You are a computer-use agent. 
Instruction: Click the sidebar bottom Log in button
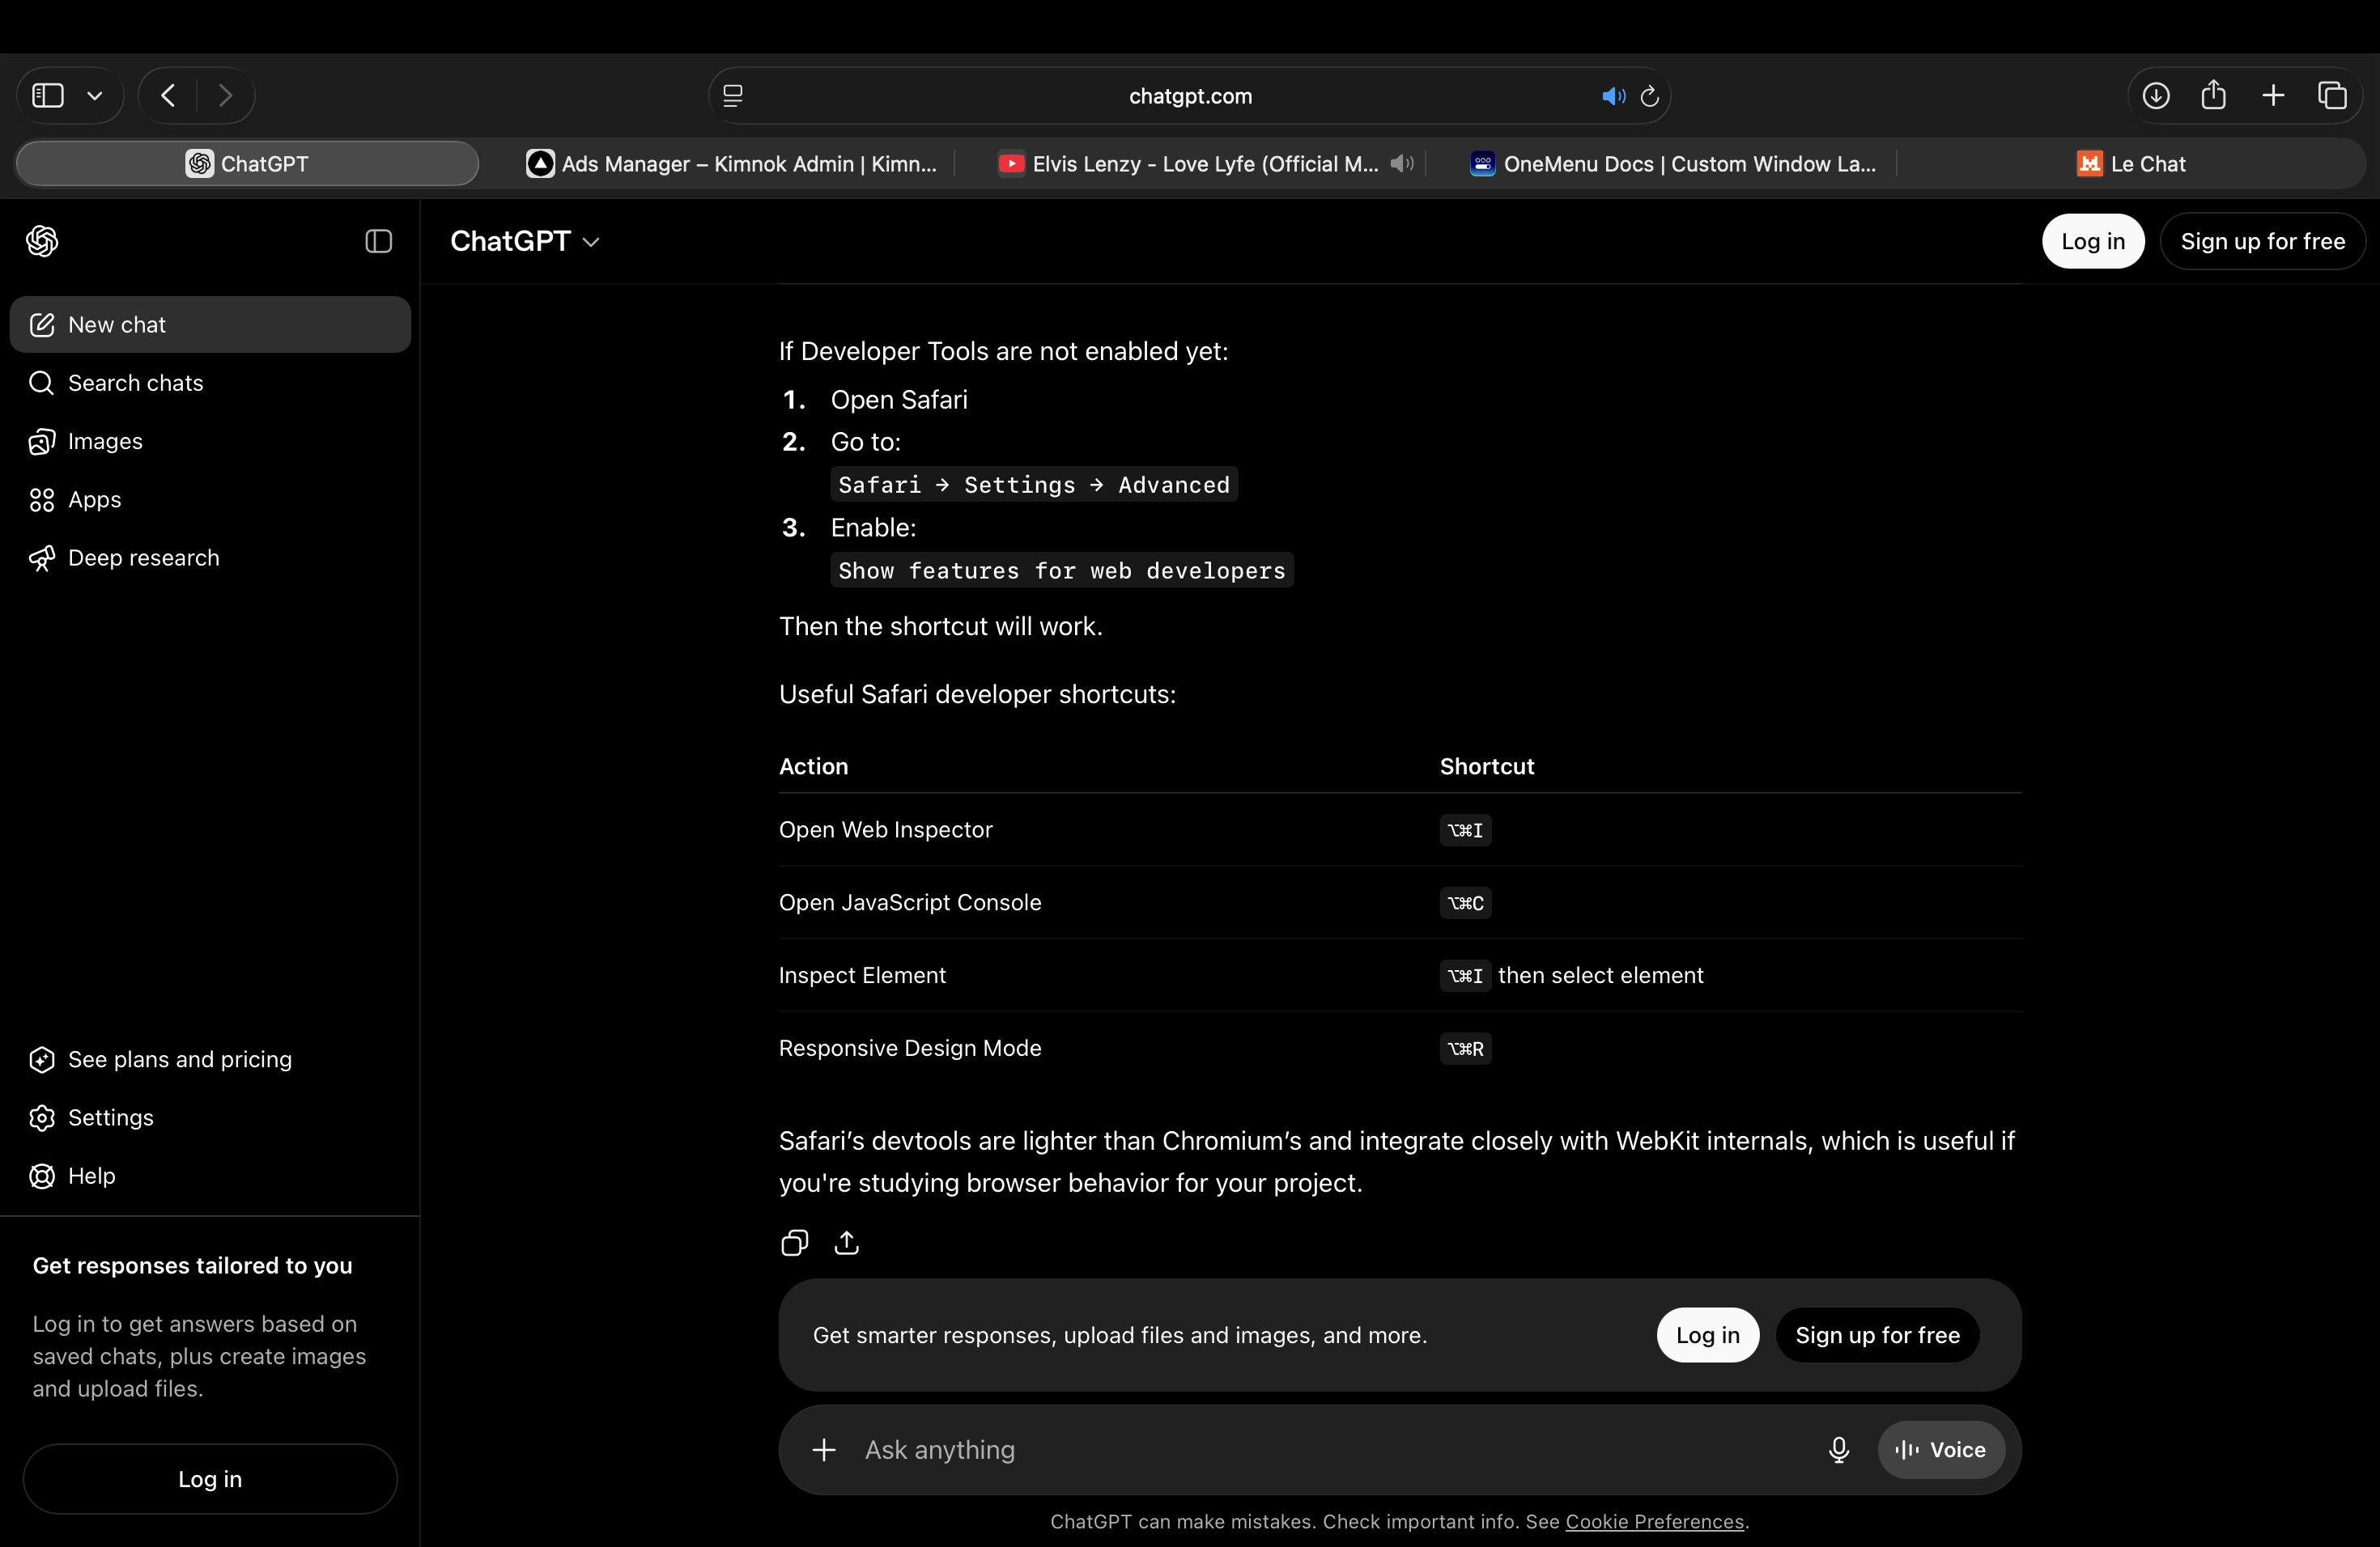tap(210, 1479)
